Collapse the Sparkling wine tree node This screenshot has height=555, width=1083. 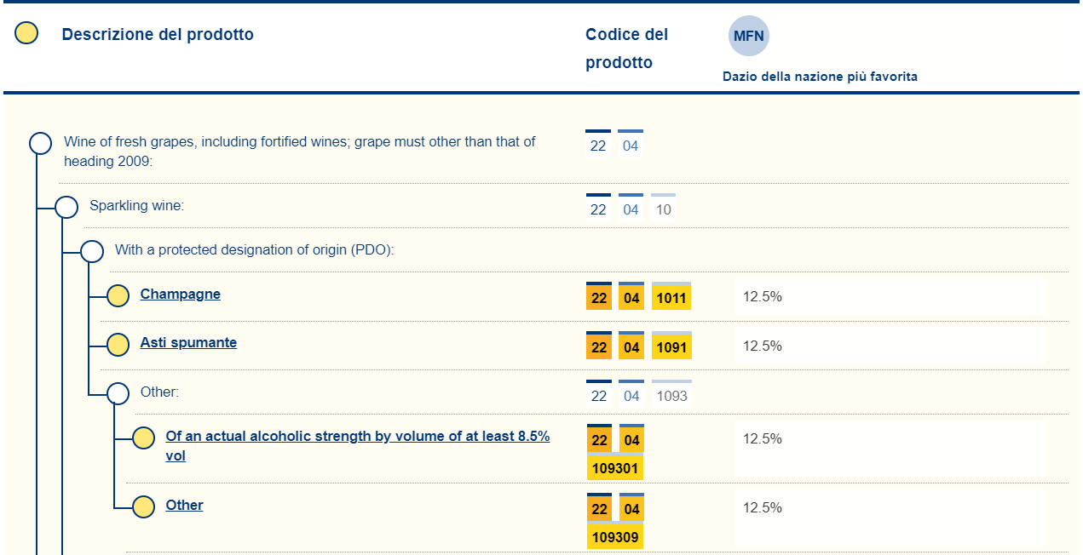pos(66,207)
